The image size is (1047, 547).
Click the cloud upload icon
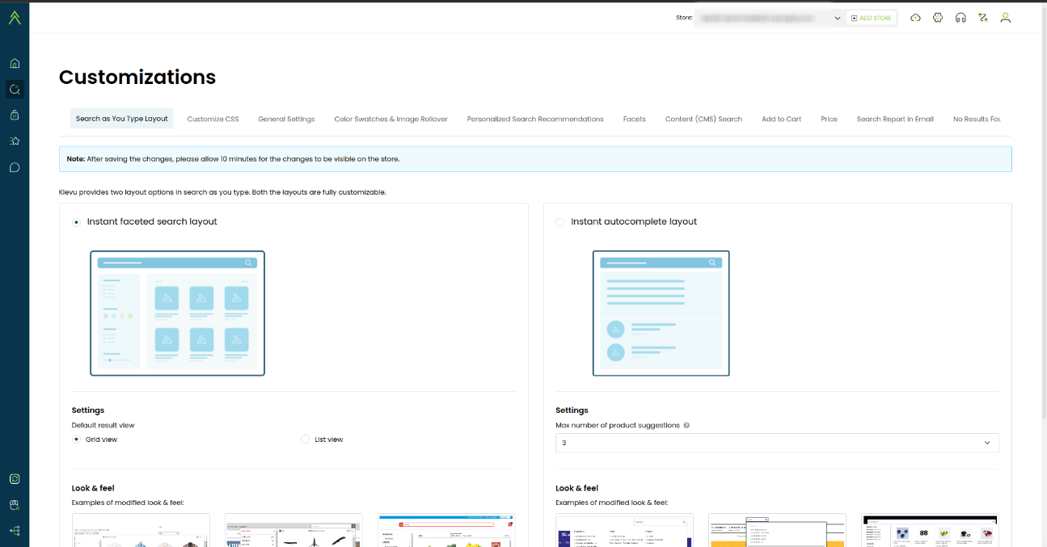point(915,18)
